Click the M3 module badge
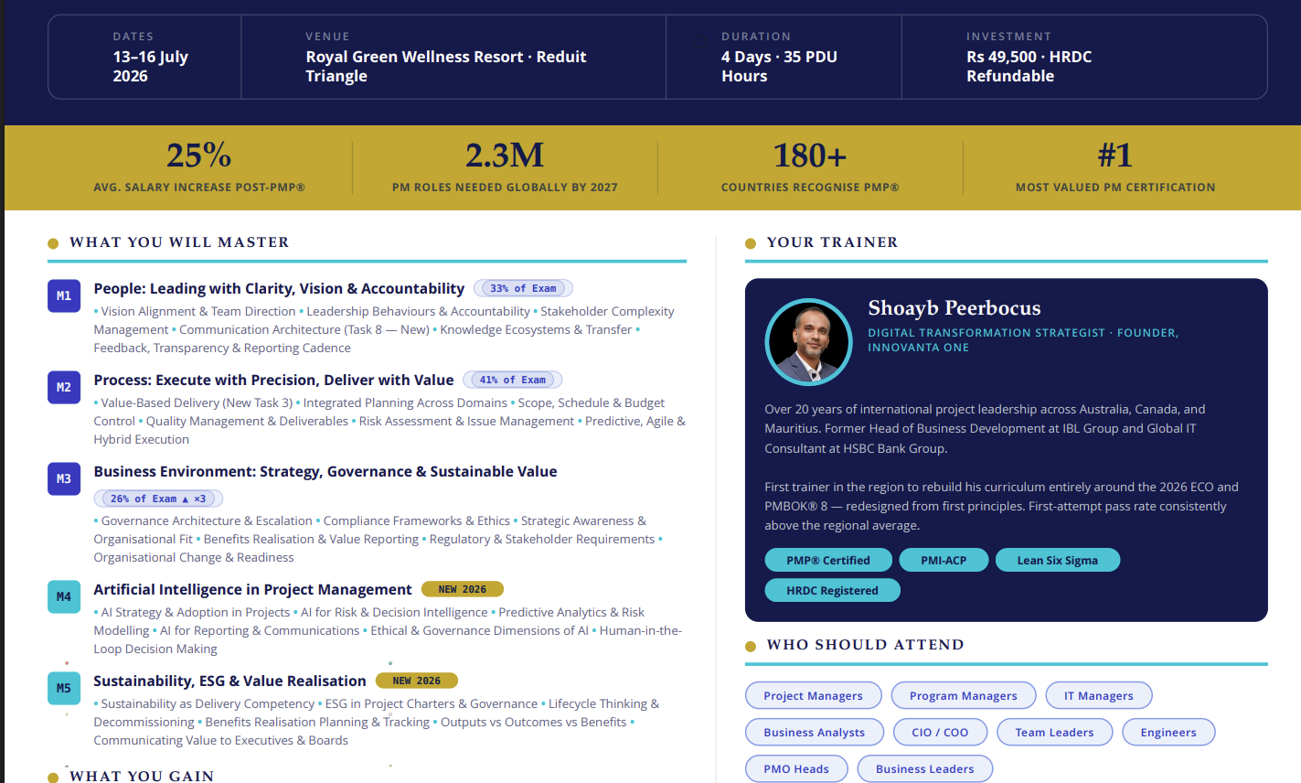The width and height of the screenshot is (1301, 783). (64, 478)
